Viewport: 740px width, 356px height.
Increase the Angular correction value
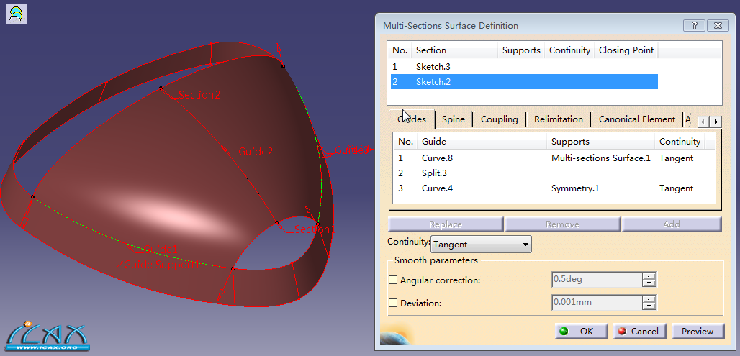point(649,276)
